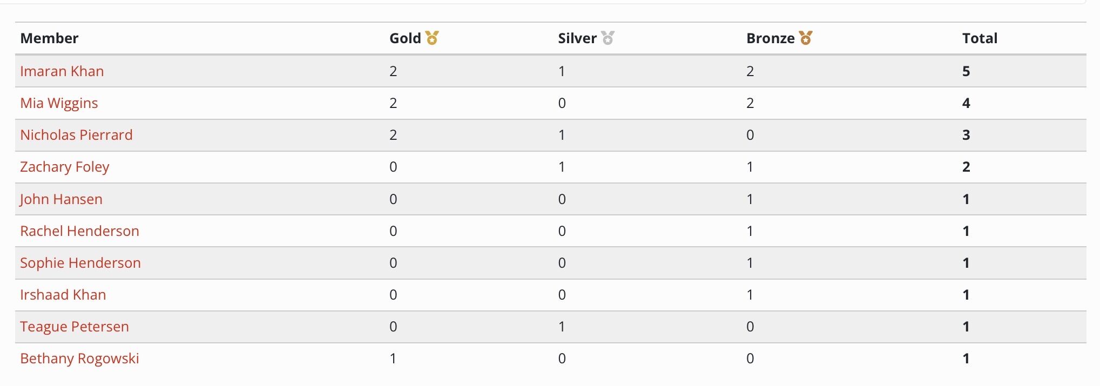Click the Bronze column header
This screenshot has width=1100, height=386.
(770, 38)
